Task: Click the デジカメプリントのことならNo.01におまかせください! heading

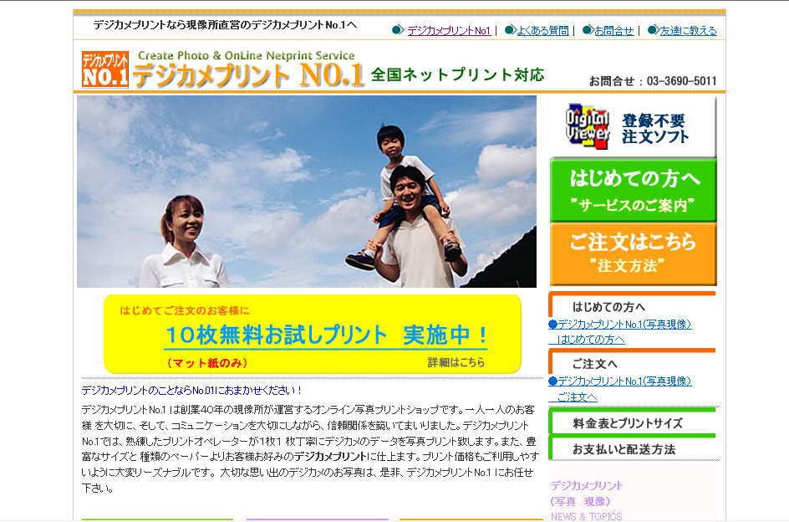Action: pyautogui.click(x=191, y=390)
